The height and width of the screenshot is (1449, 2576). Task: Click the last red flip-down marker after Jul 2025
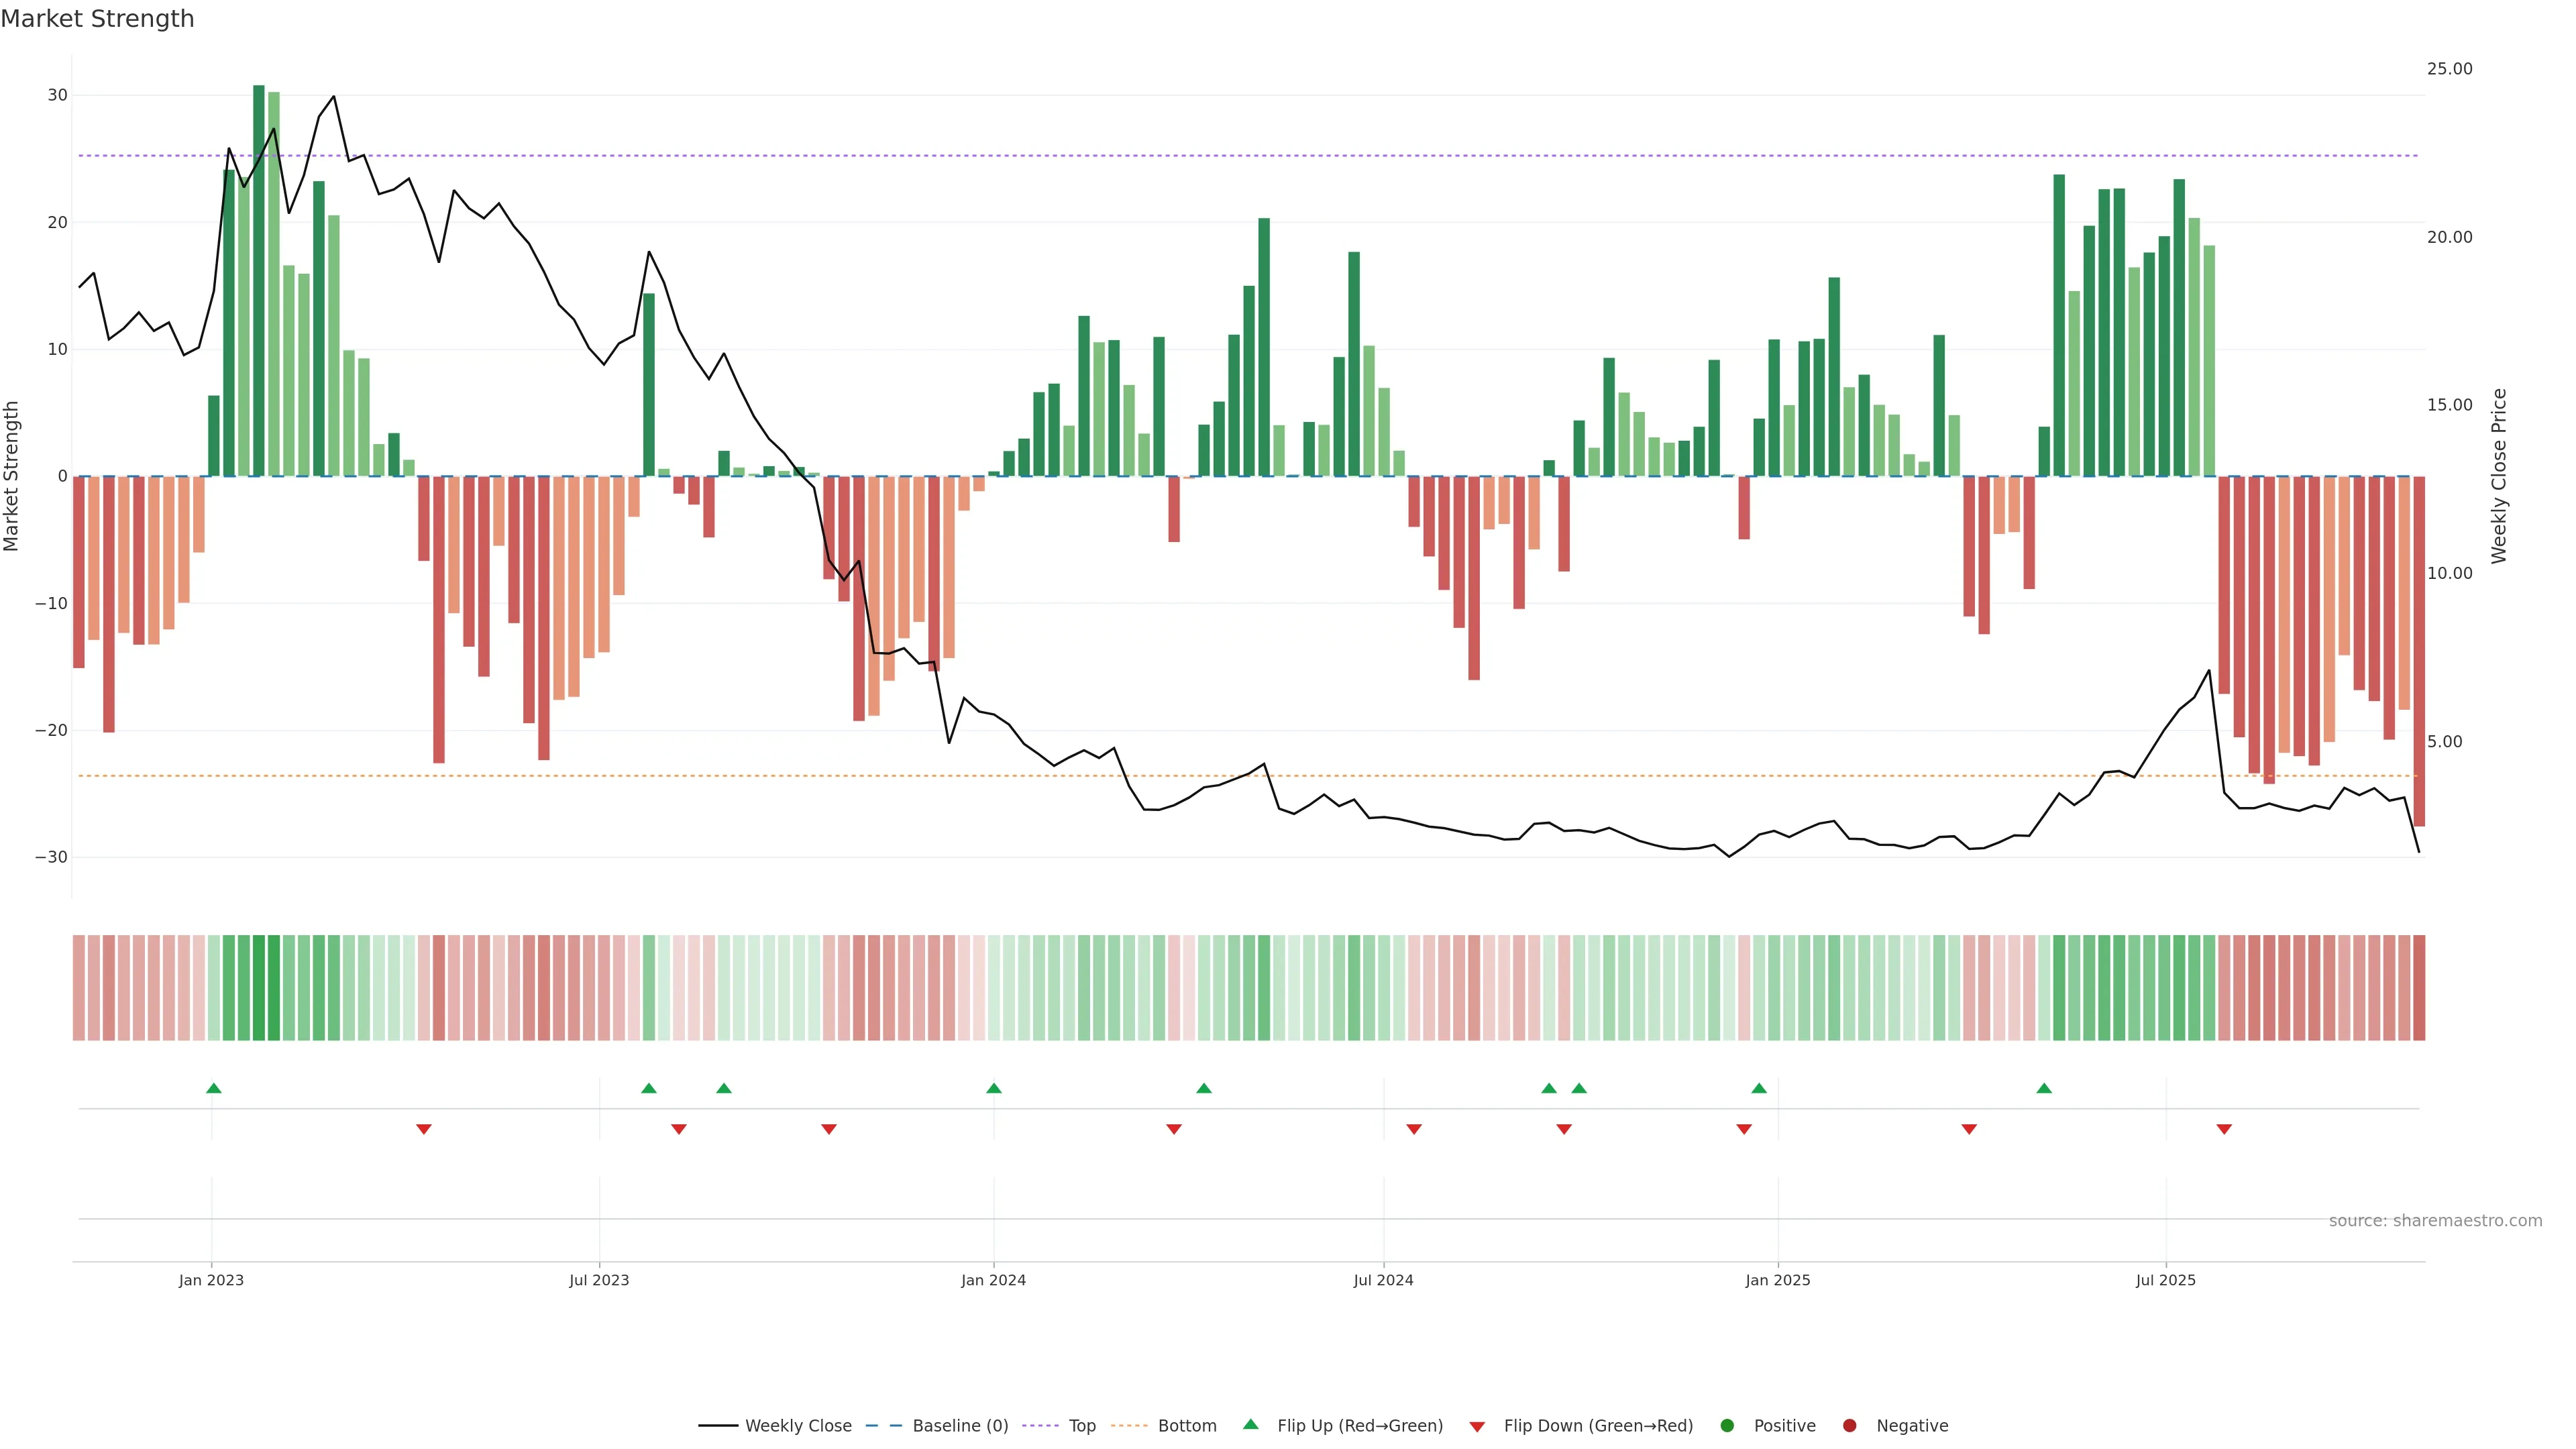(2224, 1129)
